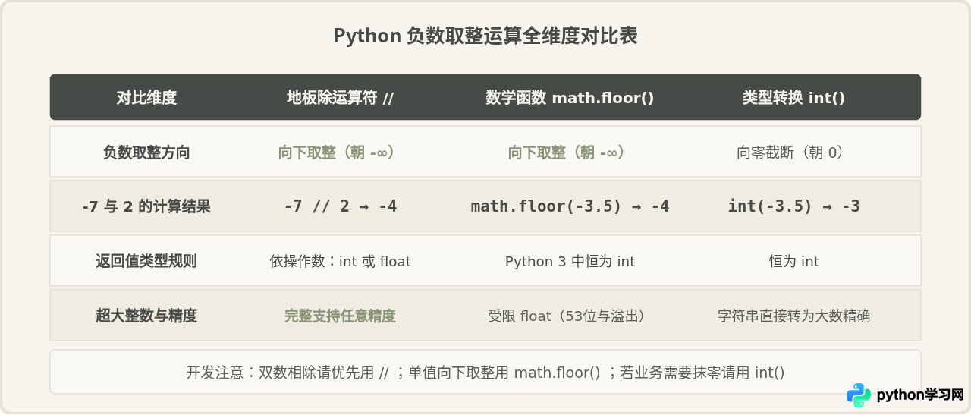This screenshot has width=971, height=415.
Task: Click the '完整支持任意精度' cell
Action: pos(340,316)
